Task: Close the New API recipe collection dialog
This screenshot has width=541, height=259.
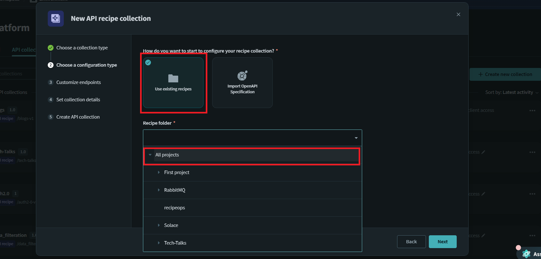Action: tap(458, 14)
